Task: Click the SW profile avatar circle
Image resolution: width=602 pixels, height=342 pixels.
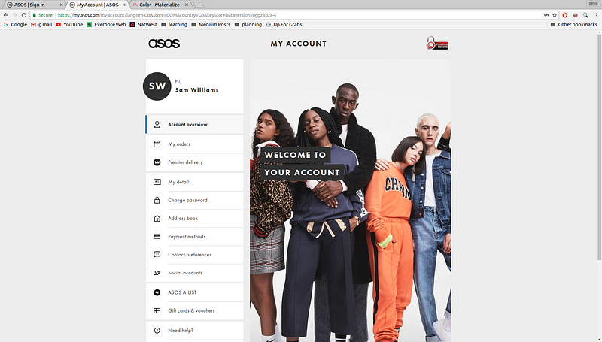Action: tap(157, 86)
